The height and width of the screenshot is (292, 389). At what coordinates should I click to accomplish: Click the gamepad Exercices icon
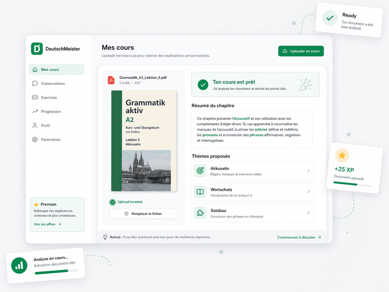(35, 98)
